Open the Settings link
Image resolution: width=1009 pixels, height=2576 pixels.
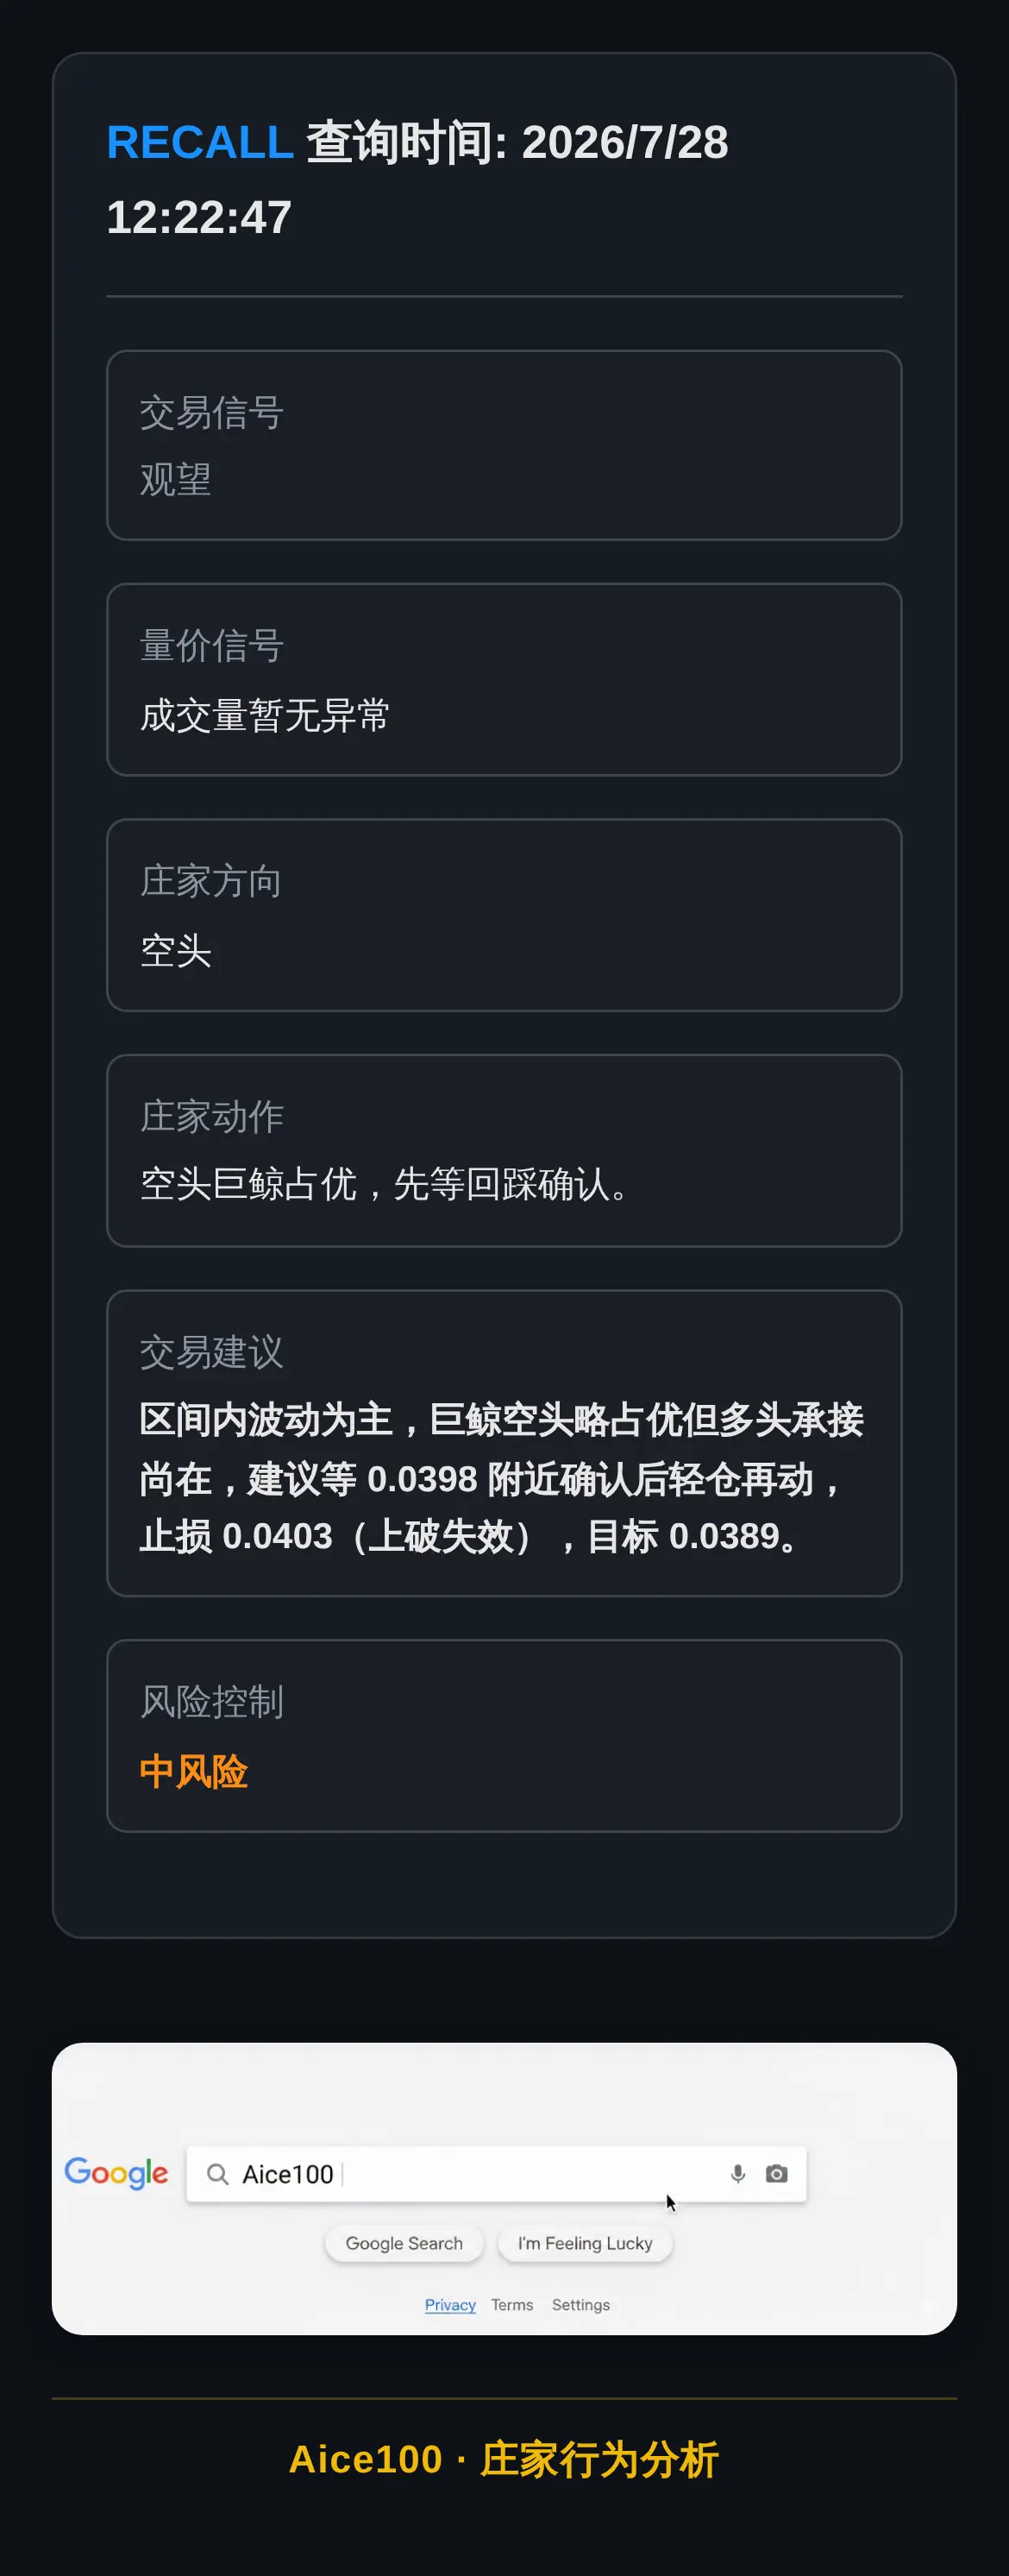[x=580, y=2304]
